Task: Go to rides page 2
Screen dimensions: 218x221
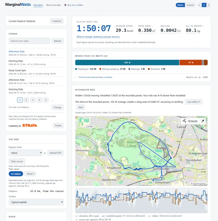Action: click(x=26, y=100)
